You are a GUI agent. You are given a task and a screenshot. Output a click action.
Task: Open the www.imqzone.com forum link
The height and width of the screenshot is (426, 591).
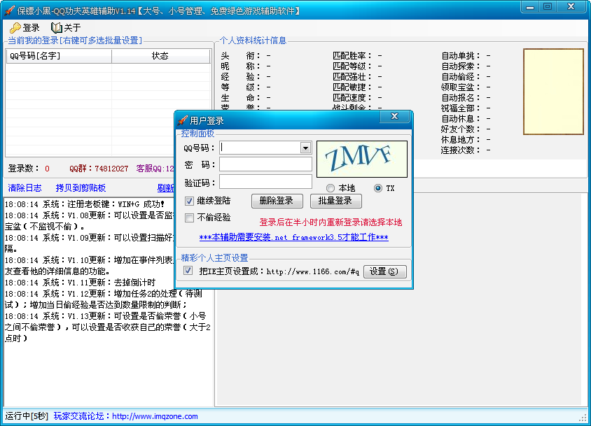coord(155,416)
